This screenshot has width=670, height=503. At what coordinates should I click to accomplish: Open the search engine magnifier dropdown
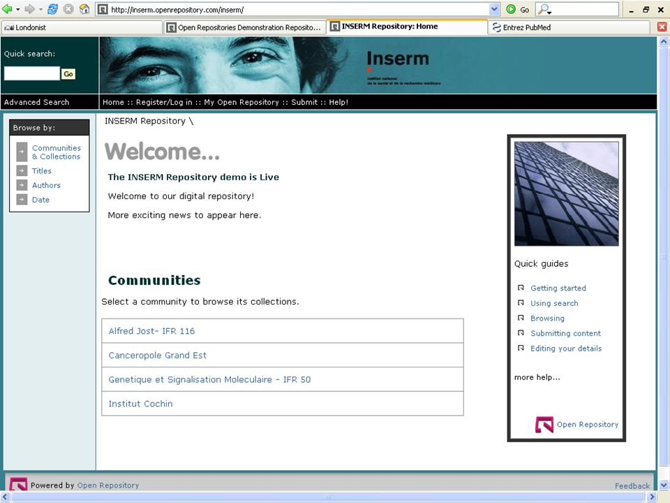[544, 9]
